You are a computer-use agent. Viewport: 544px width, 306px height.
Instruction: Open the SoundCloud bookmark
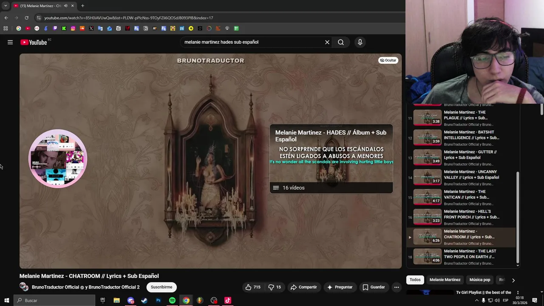click(x=82, y=28)
